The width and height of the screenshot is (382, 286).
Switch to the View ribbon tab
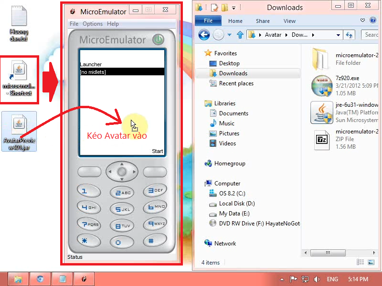pos(289,21)
